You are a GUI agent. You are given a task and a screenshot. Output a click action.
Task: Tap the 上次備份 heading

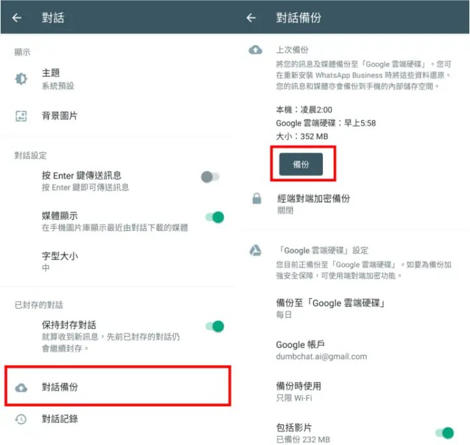click(292, 50)
